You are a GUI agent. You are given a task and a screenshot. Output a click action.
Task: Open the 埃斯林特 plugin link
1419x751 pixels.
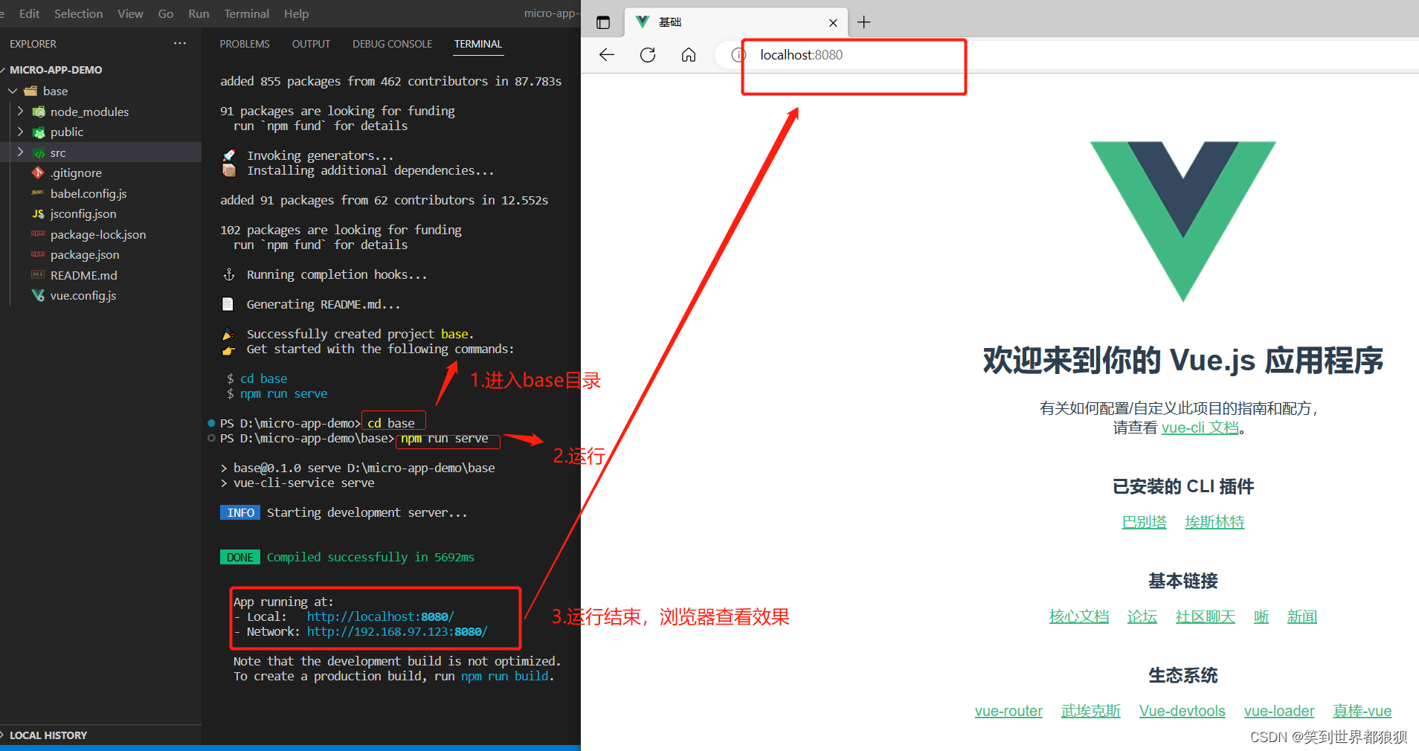point(1214,522)
